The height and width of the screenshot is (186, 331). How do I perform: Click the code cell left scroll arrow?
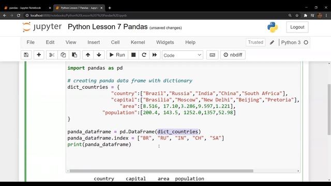[x=68, y=171]
